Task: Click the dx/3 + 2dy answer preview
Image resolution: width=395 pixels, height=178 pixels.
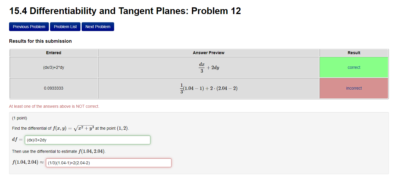Action: (208, 67)
